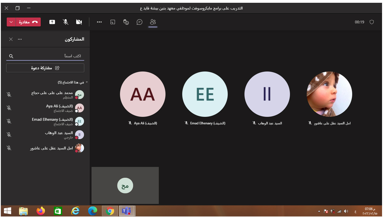Show hidden system tray icons
This screenshot has height=217, width=384.
[x=319, y=212]
